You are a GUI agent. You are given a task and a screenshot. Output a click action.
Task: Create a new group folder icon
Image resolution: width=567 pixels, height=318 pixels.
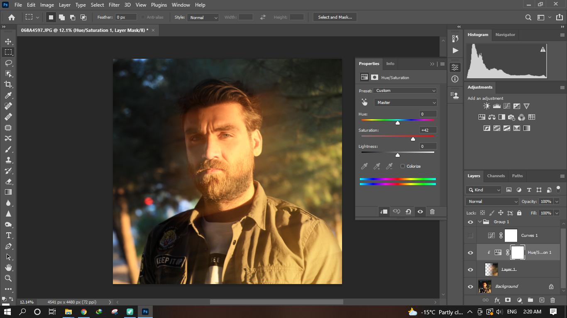(x=530, y=300)
